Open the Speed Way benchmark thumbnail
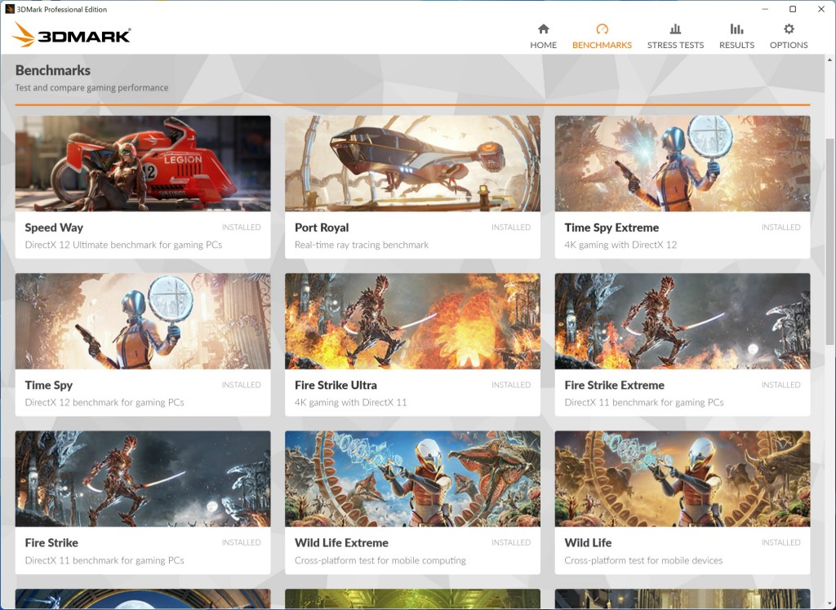 [143, 164]
